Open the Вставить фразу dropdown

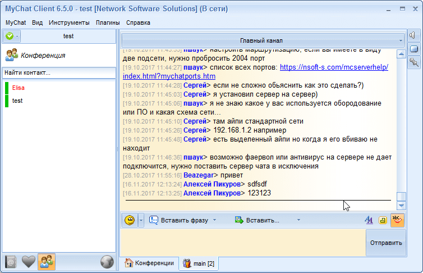[x=183, y=220]
